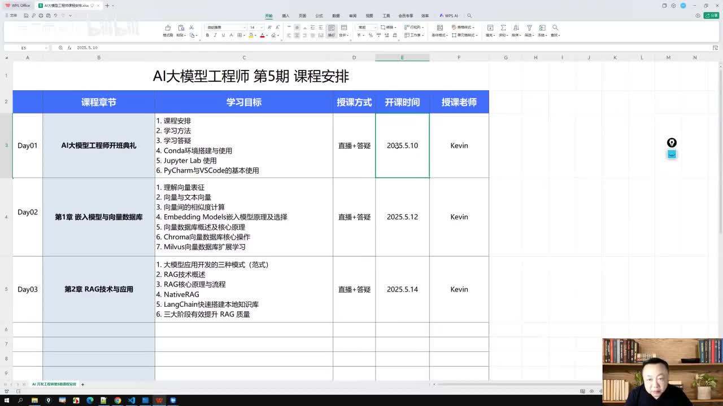Click decrease font size icon

pyautogui.click(x=277, y=27)
